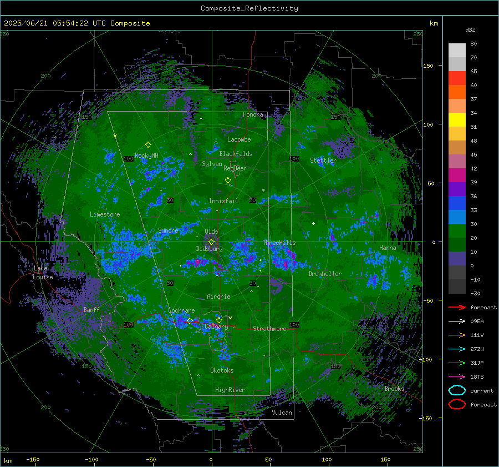Click the Drumheller label

pyautogui.click(x=325, y=274)
